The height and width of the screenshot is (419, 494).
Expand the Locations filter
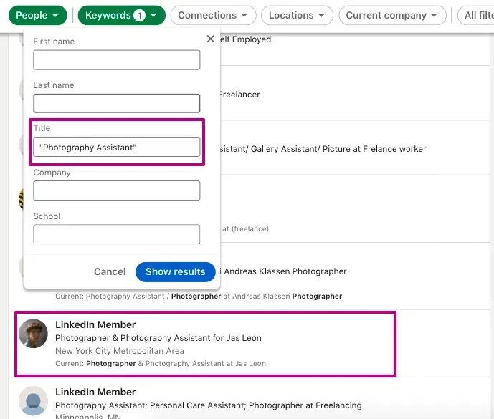click(x=297, y=16)
